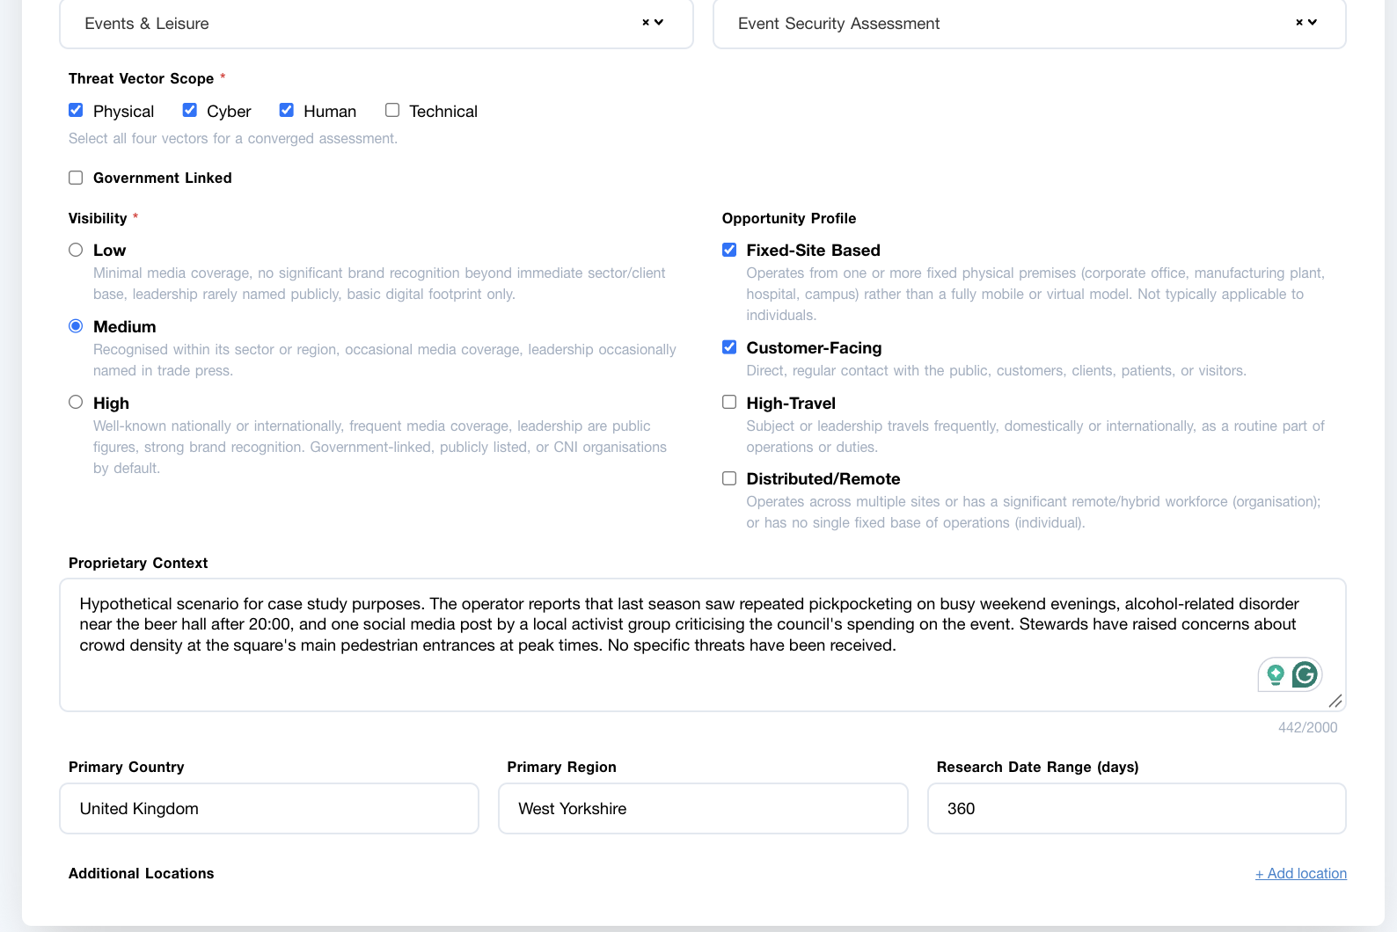
Task: Click the 'Select all four vectors' hint text
Action: 233,138
